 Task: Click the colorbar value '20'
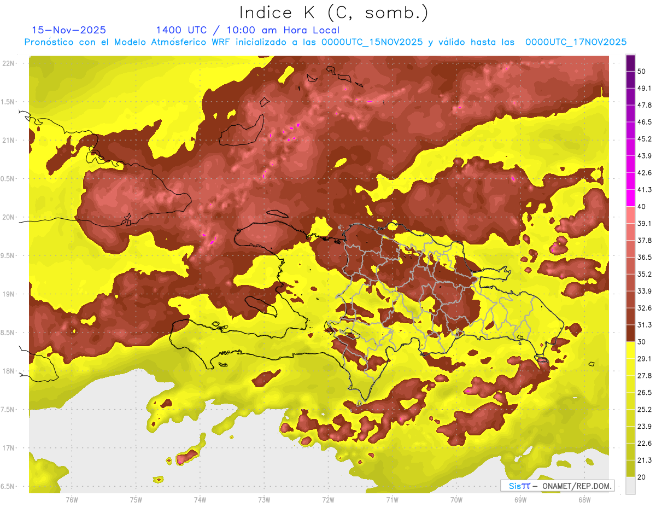coord(642,477)
